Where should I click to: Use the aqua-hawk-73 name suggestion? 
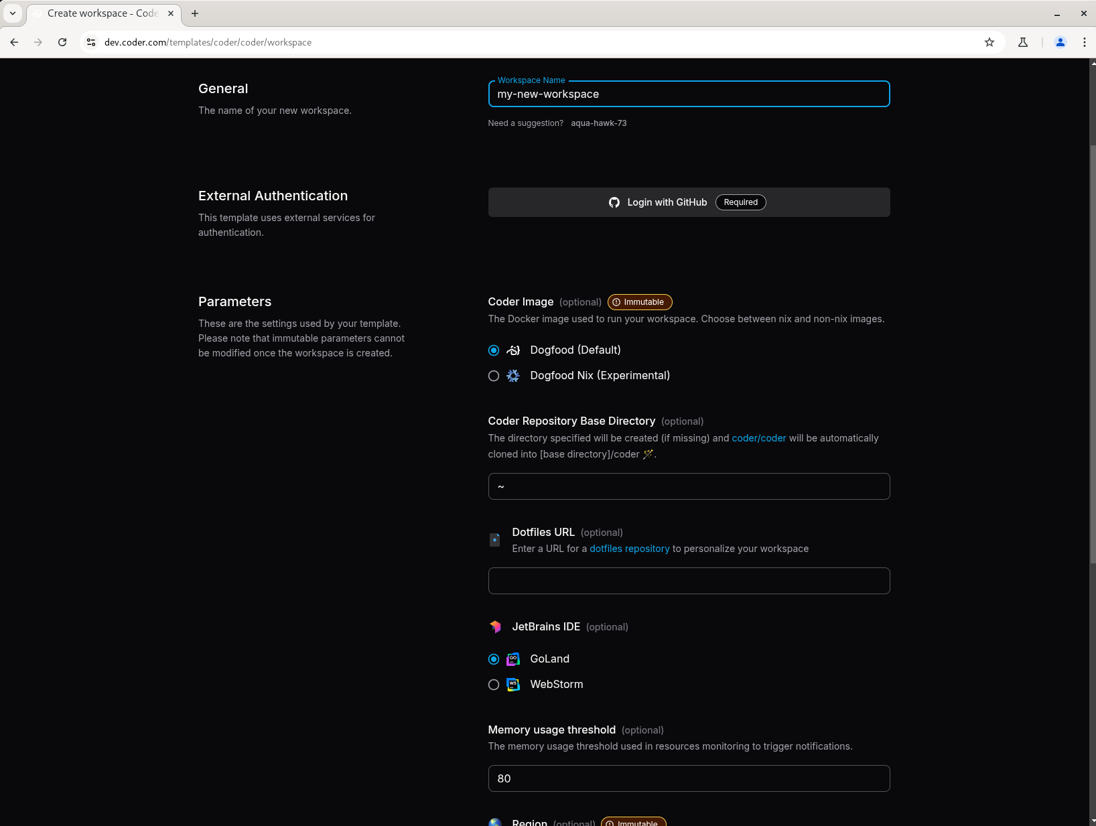[x=599, y=123]
